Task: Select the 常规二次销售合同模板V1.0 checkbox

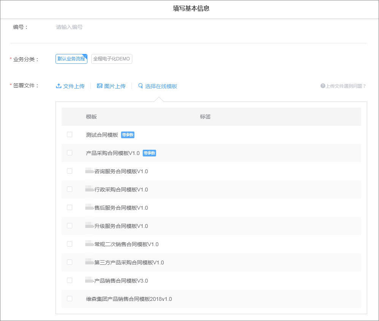Action: (70, 244)
